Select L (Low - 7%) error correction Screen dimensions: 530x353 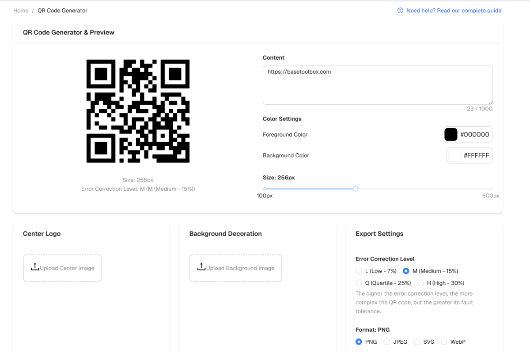[x=359, y=271]
